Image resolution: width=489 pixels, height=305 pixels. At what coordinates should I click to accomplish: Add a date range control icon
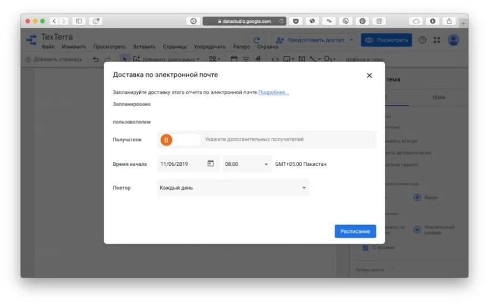point(234,59)
